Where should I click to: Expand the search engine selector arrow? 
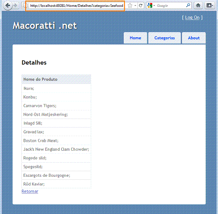pyautogui.click(x=154, y=6)
